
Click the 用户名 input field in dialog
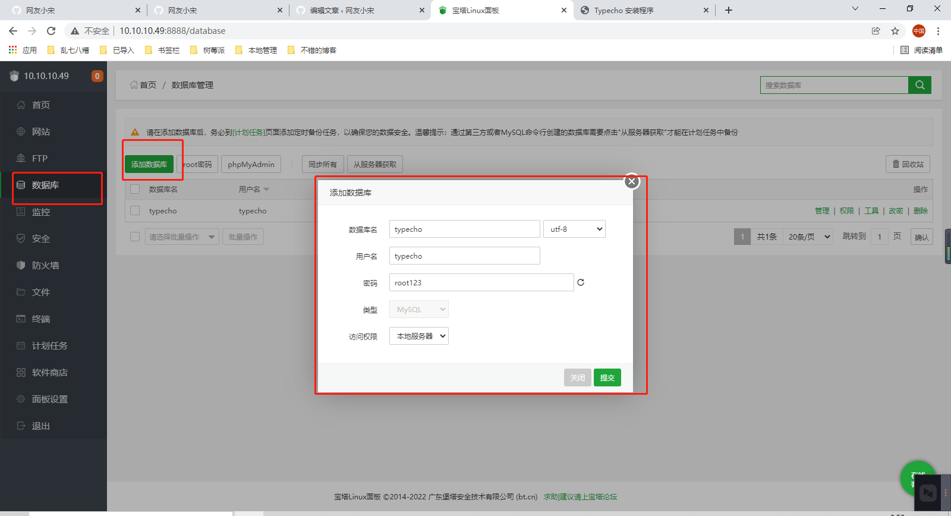(465, 256)
